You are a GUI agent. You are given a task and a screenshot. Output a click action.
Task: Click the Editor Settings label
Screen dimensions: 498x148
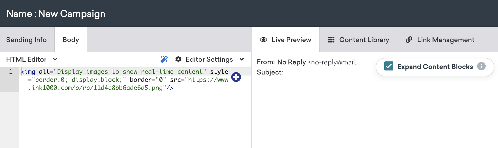coord(209,59)
